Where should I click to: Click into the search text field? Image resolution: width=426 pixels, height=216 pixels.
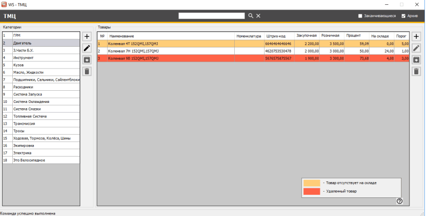212,16
